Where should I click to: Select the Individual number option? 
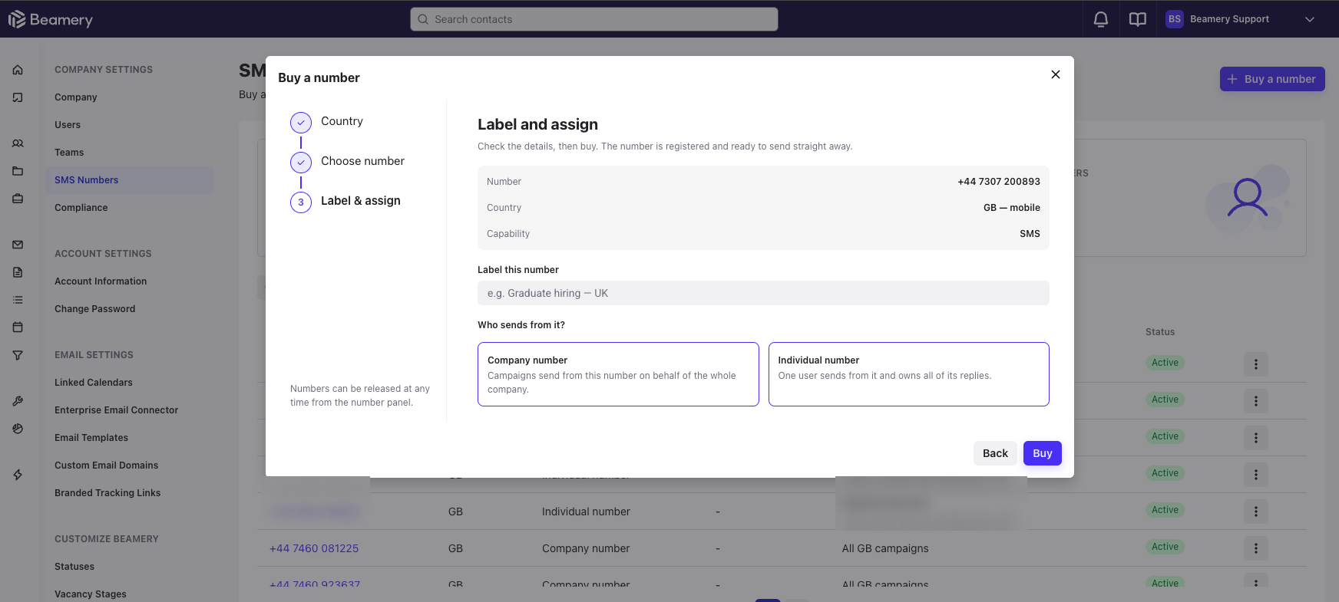(x=909, y=374)
